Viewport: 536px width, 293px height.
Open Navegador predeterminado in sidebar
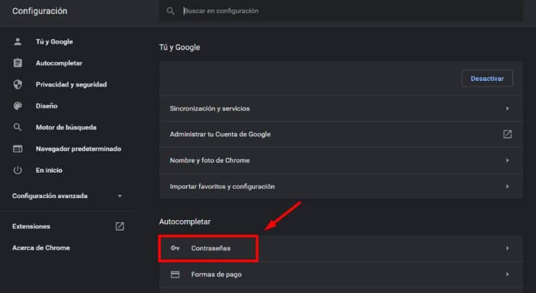coord(78,149)
